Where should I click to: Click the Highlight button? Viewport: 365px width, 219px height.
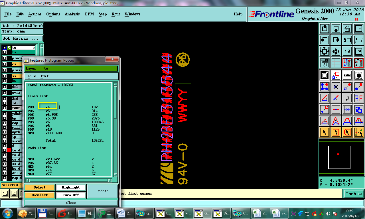point(71,187)
